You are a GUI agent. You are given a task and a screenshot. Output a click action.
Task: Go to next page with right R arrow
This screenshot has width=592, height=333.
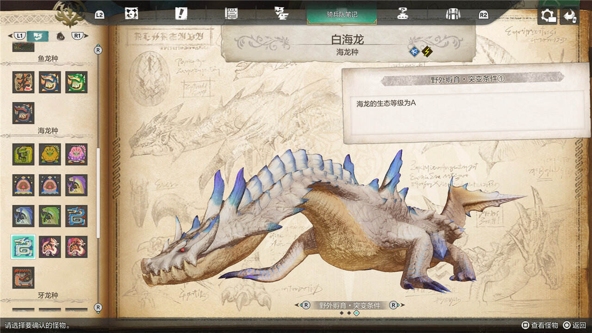394,305
